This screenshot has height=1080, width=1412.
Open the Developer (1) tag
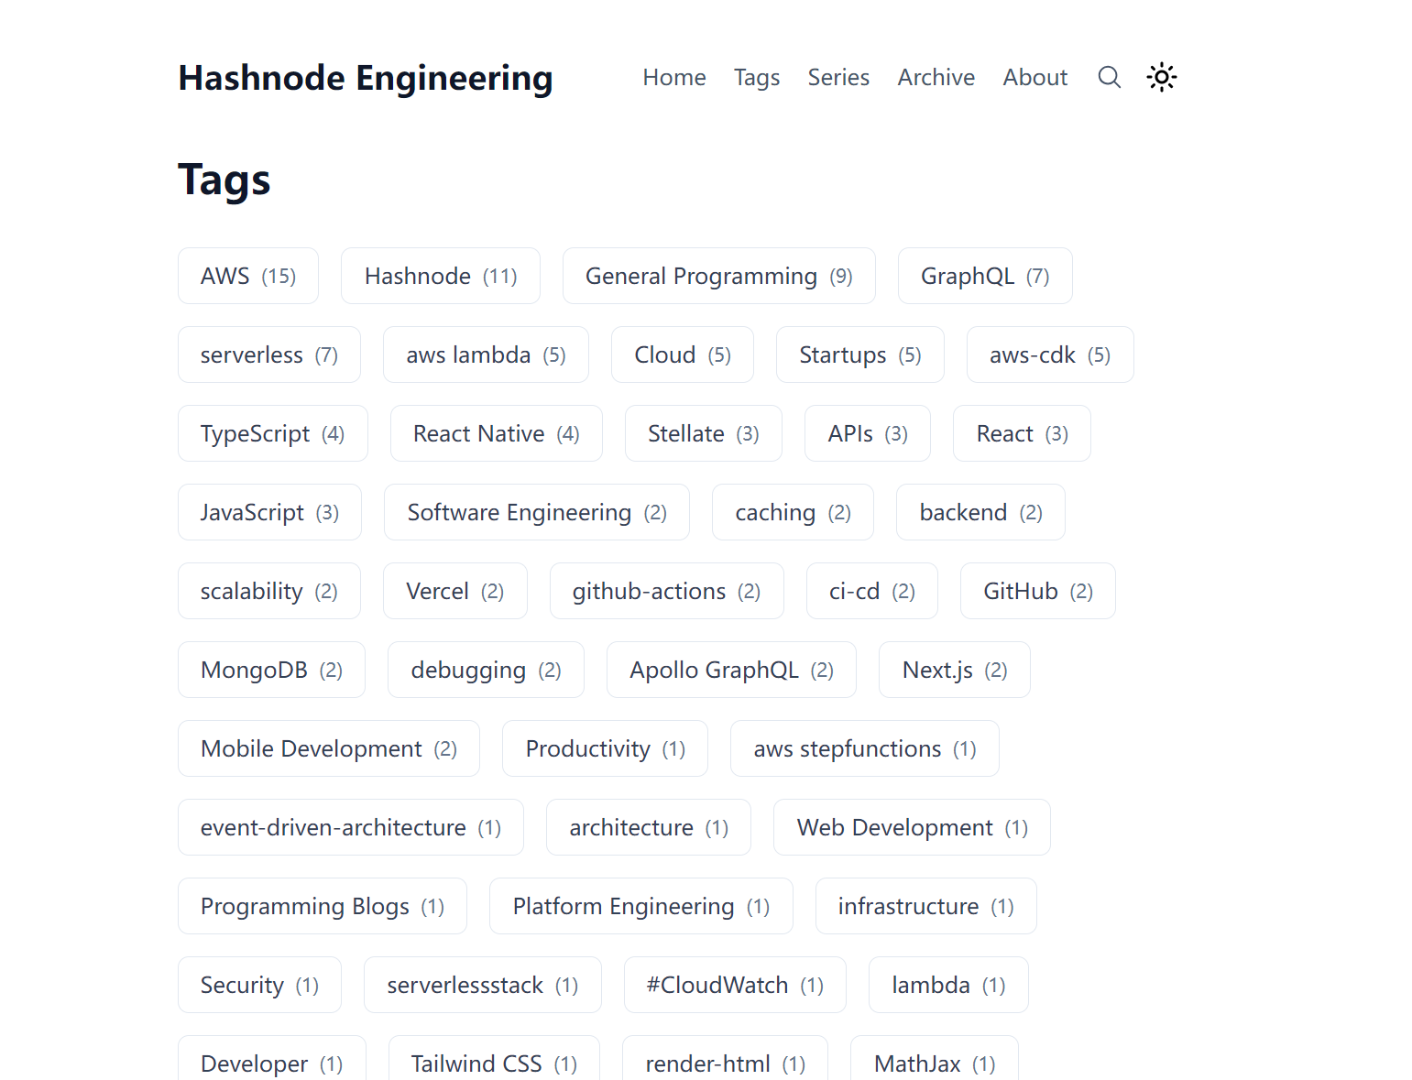[272, 1058]
